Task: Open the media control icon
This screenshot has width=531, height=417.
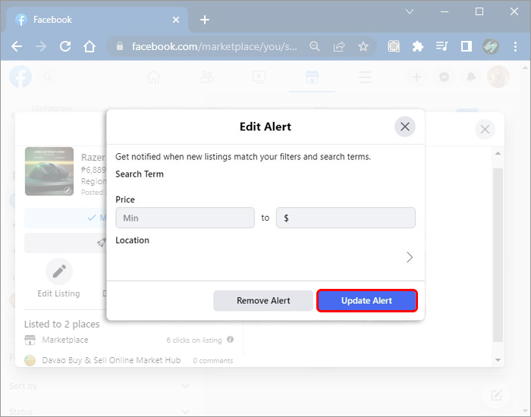Action: click(x=442, y=46)
